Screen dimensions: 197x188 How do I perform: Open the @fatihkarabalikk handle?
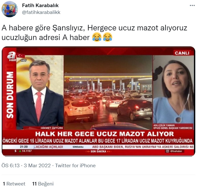click(x=41, y=12)
